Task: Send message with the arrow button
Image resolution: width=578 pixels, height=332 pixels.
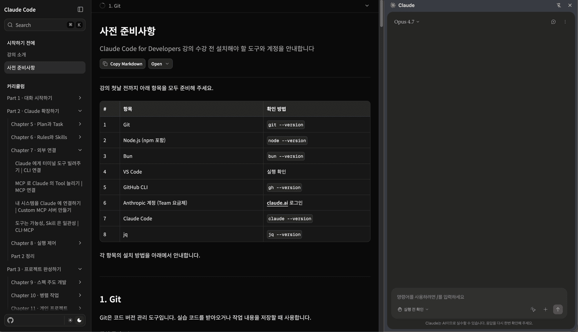Action: 558,309
